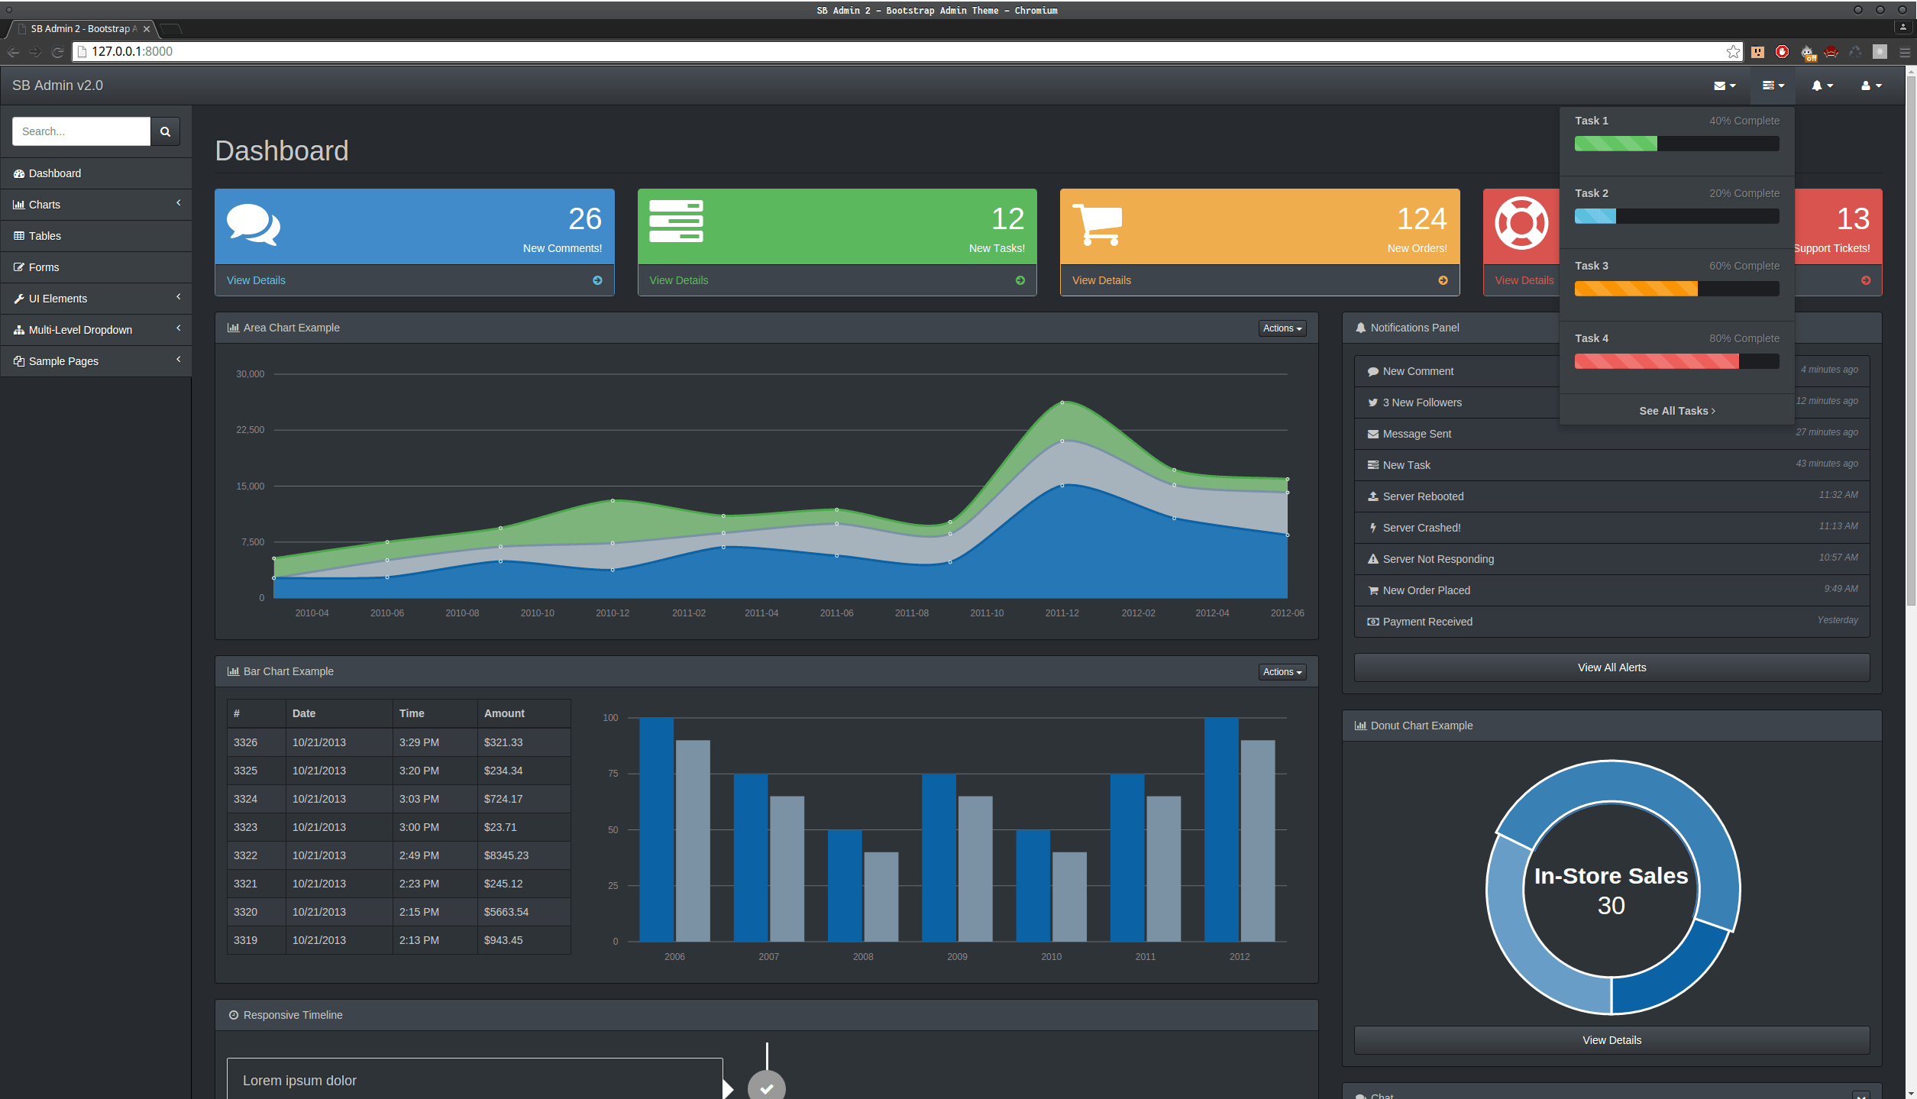Click into the Search input field
The width and height of the screenshot is (1917, 1099).
(x=81, y=131)
